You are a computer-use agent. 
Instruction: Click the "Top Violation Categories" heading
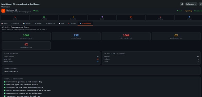pos(114,54)
